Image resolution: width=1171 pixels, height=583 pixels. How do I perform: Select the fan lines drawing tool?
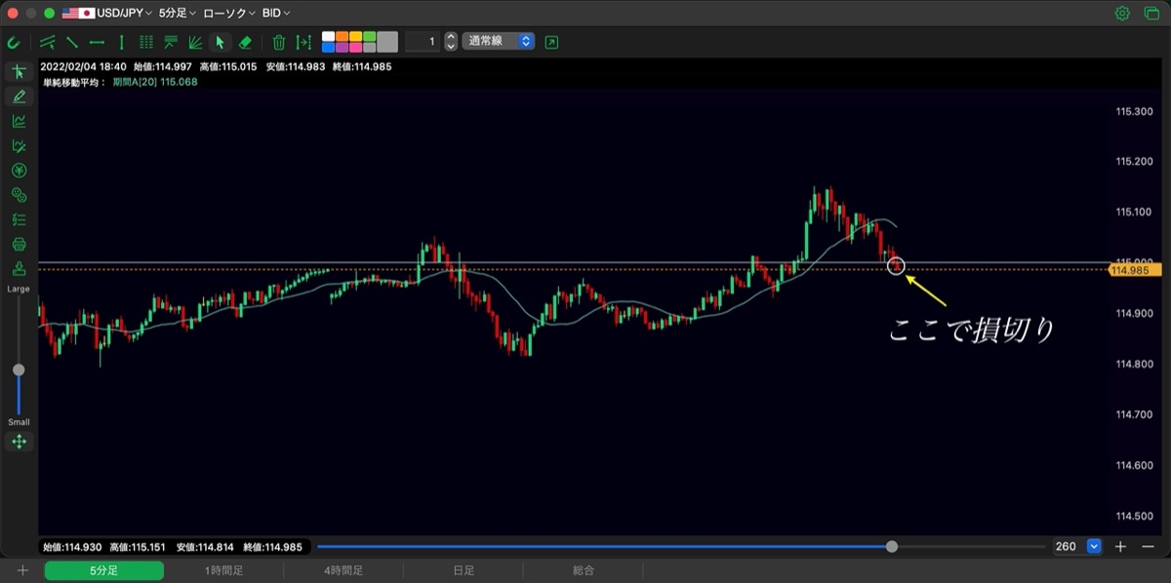click(195, 42)
